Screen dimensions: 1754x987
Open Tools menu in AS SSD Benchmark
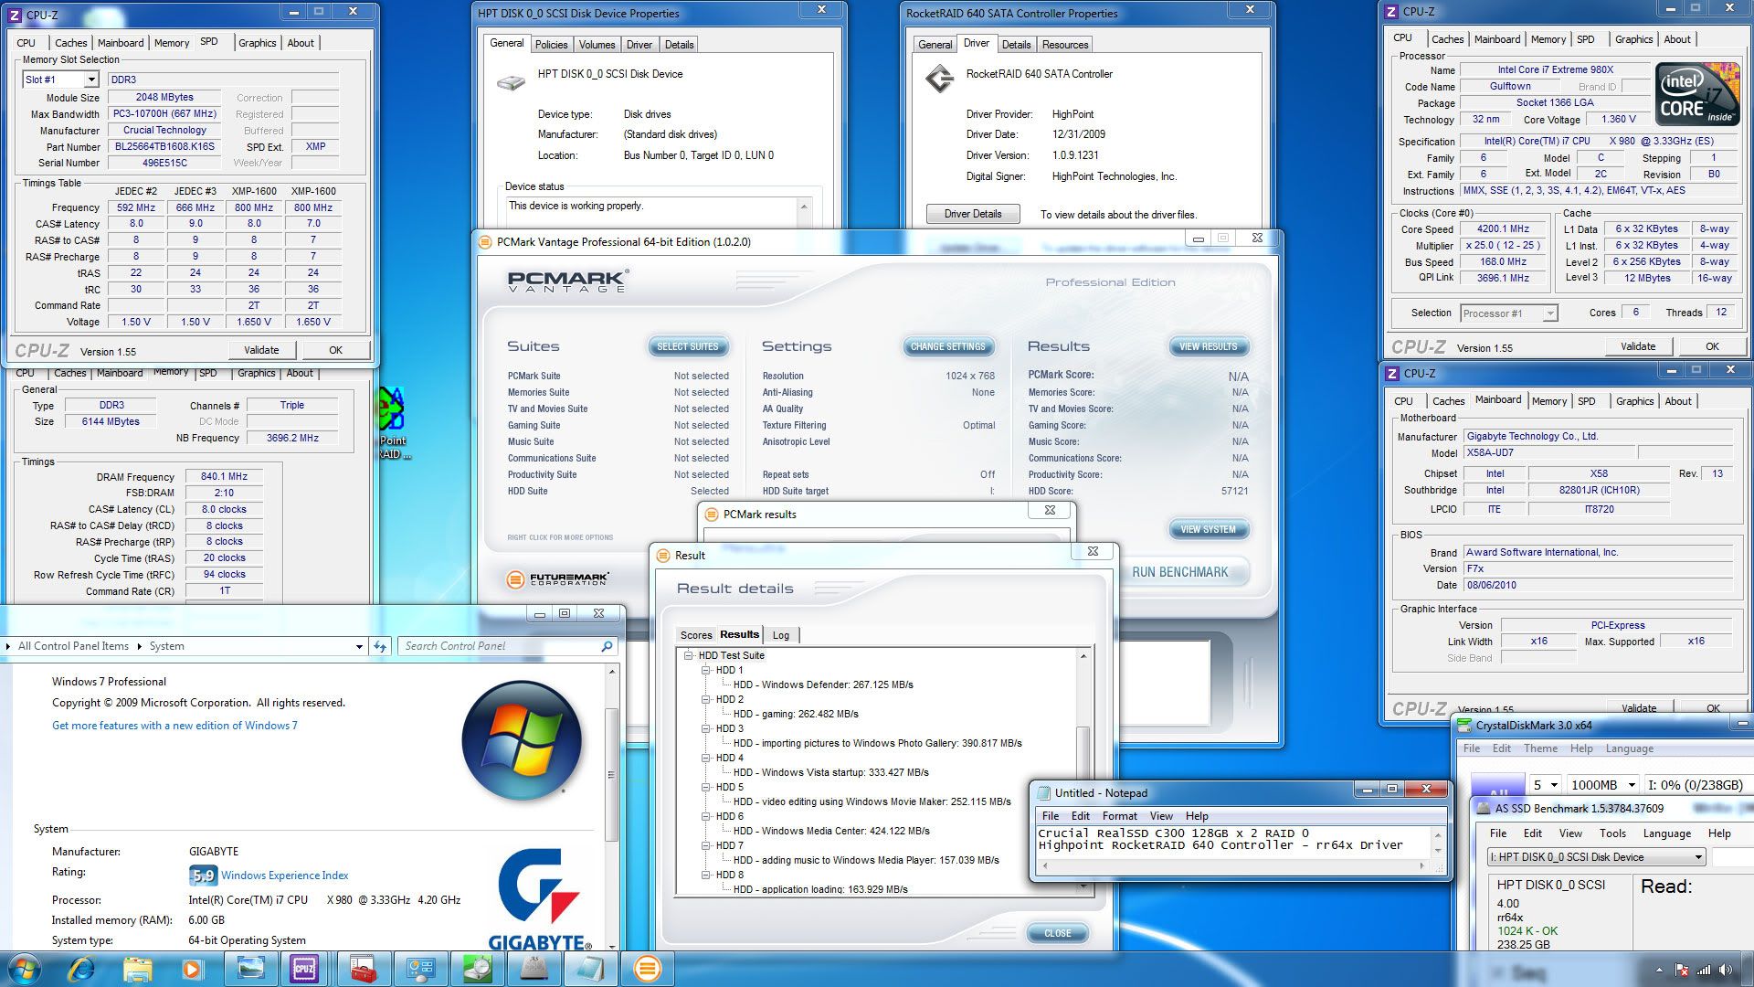[x=1612, y=833]
